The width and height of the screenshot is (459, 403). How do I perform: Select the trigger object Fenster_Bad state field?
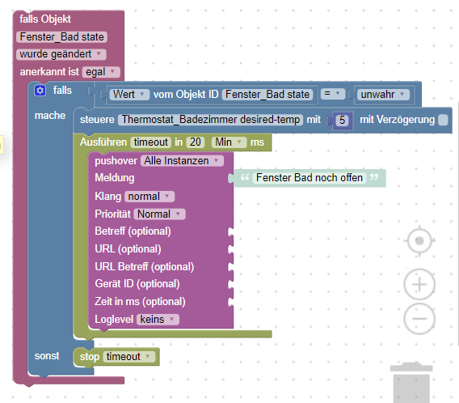pos(61,37)
